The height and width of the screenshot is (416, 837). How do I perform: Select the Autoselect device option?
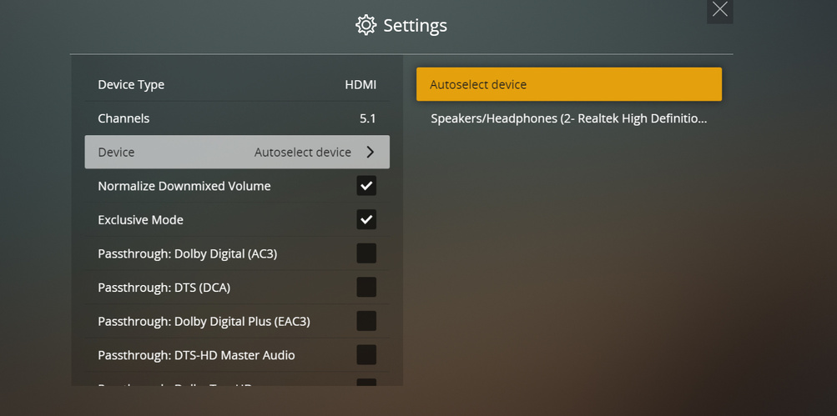coord(568,84)
